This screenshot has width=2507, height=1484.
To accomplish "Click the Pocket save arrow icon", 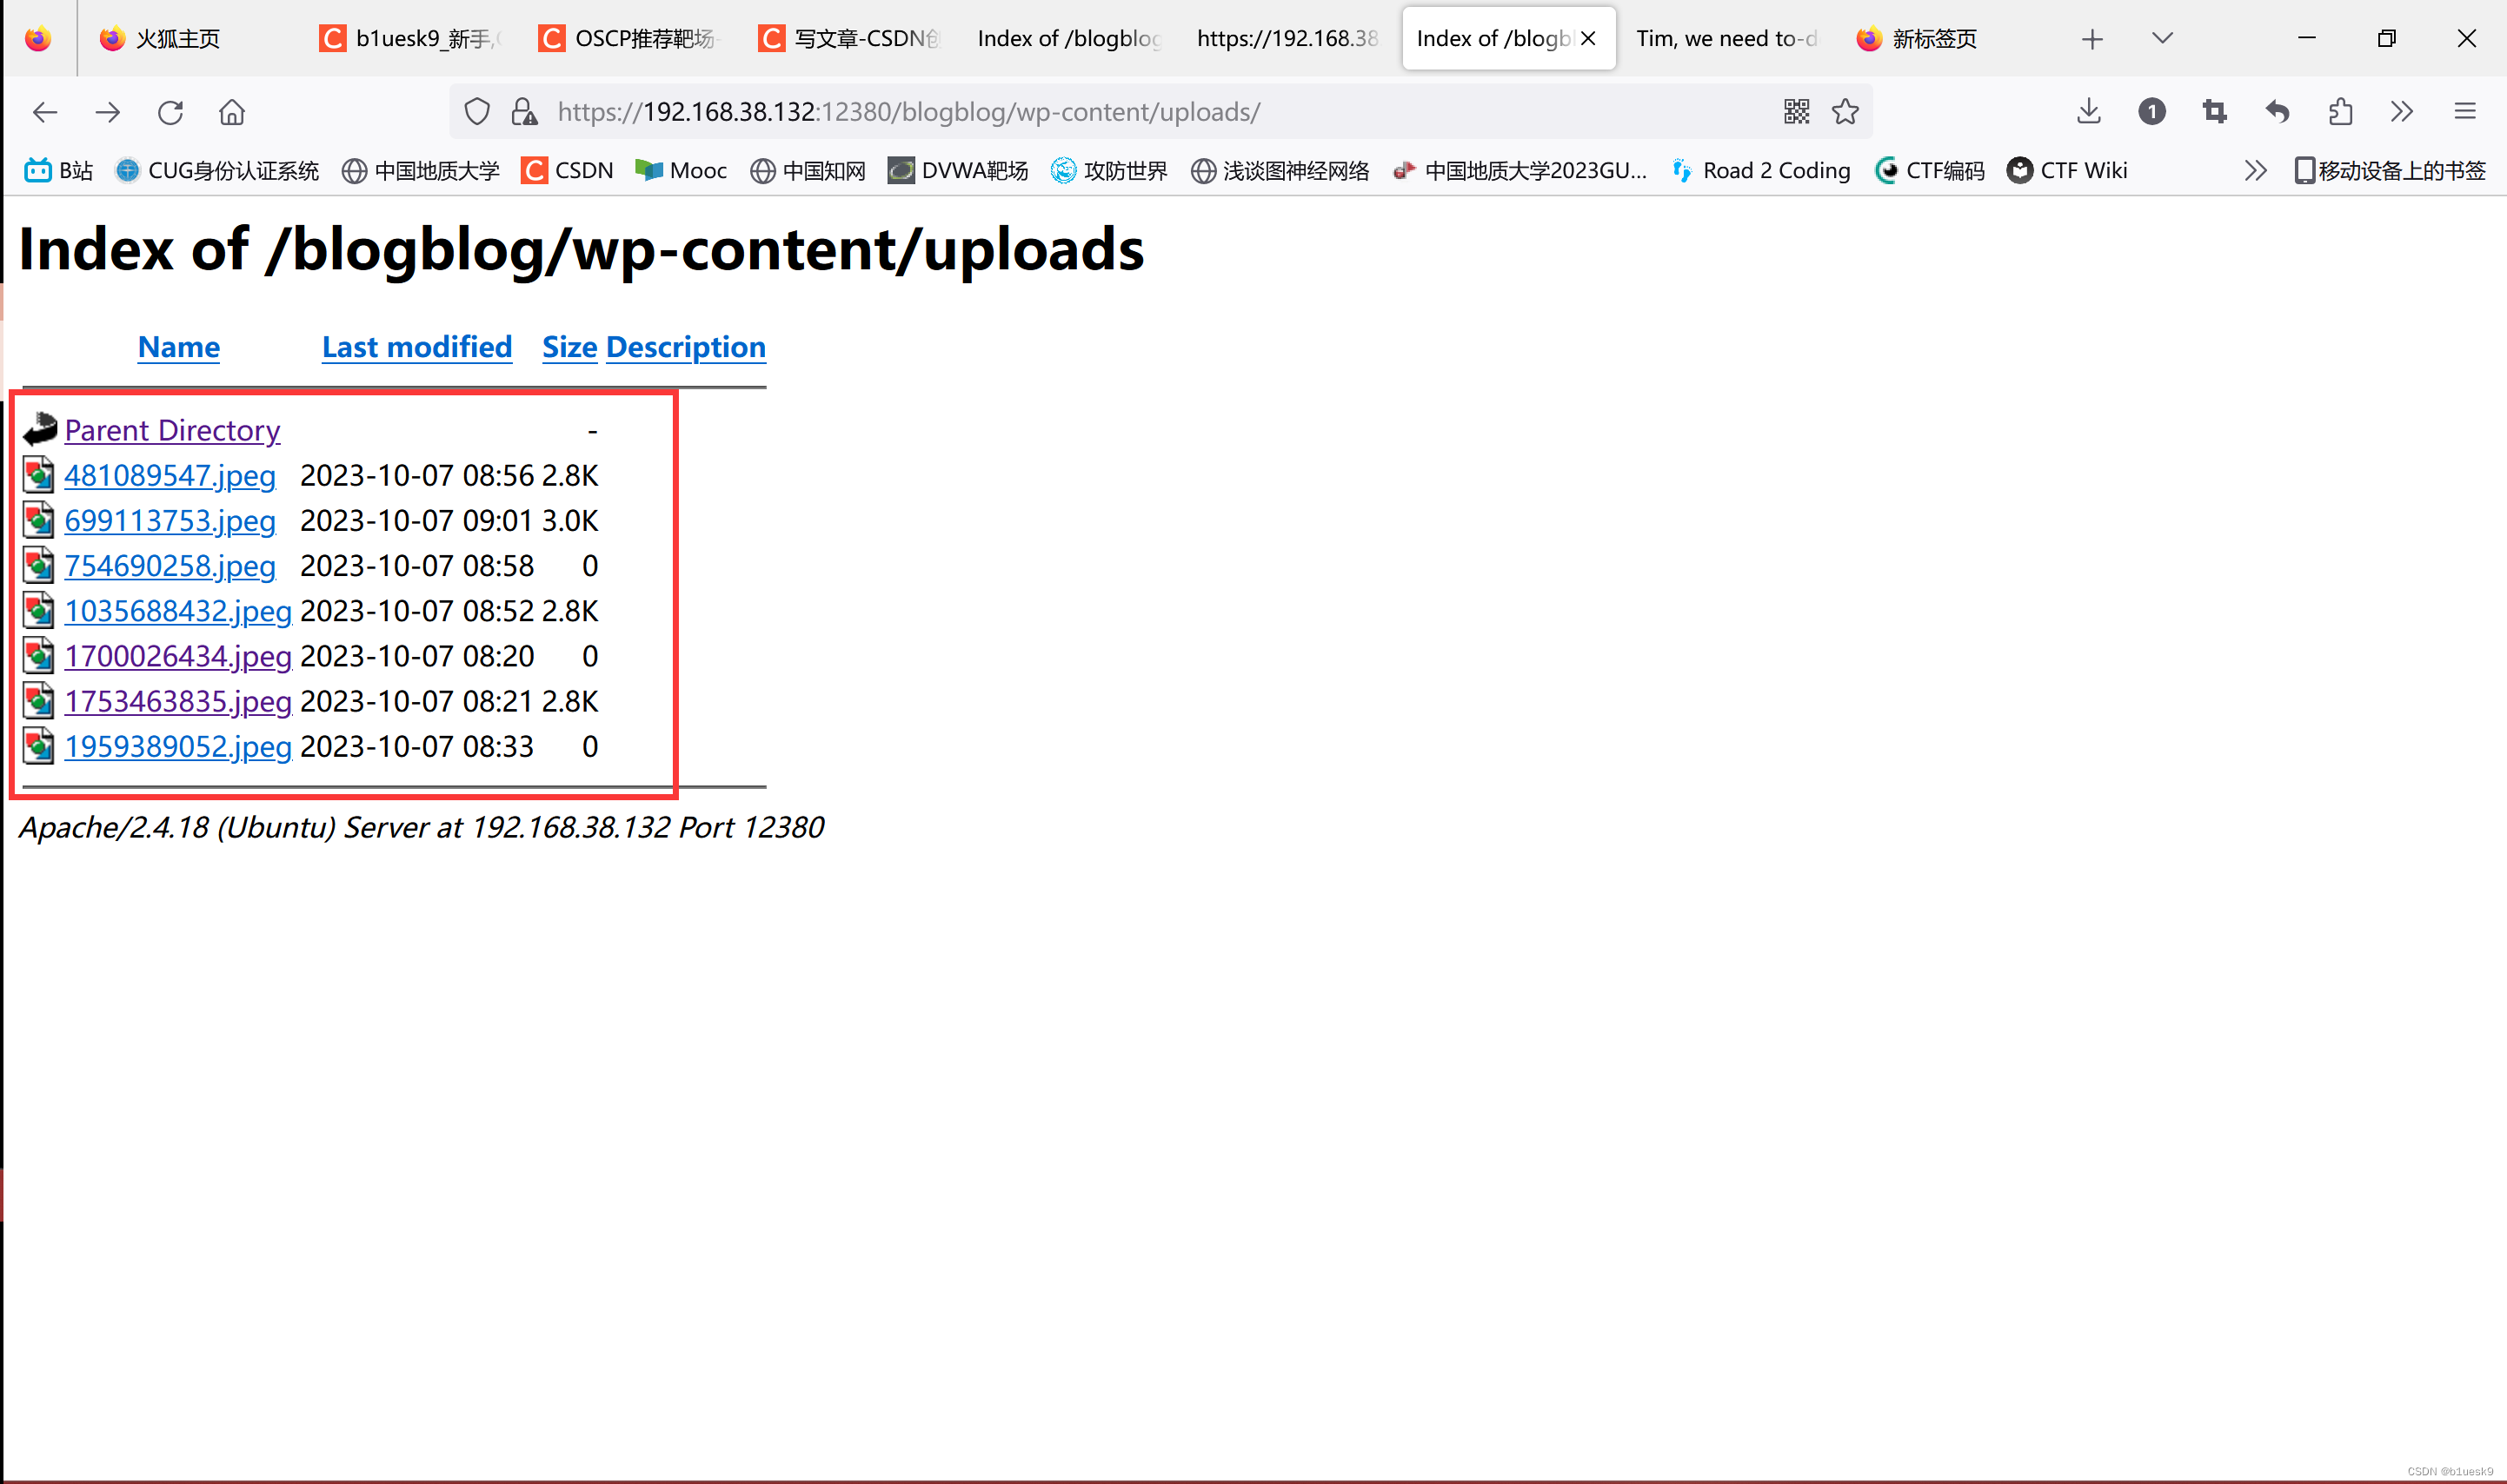I will (x=2276, y=111).
